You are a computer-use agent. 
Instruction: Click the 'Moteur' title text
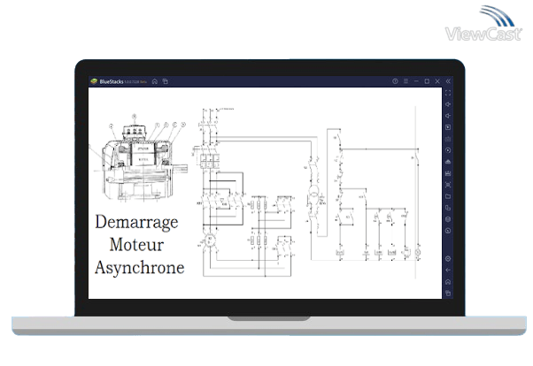[x=136, y=245]
